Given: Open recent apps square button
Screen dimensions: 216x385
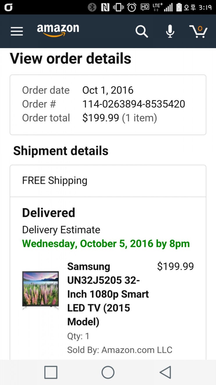Looking at the screenshot, I should coord(51,372).
